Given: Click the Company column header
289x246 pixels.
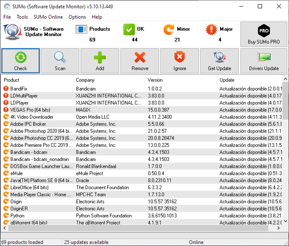Looking at the screenshot, I should click(85, 80).
